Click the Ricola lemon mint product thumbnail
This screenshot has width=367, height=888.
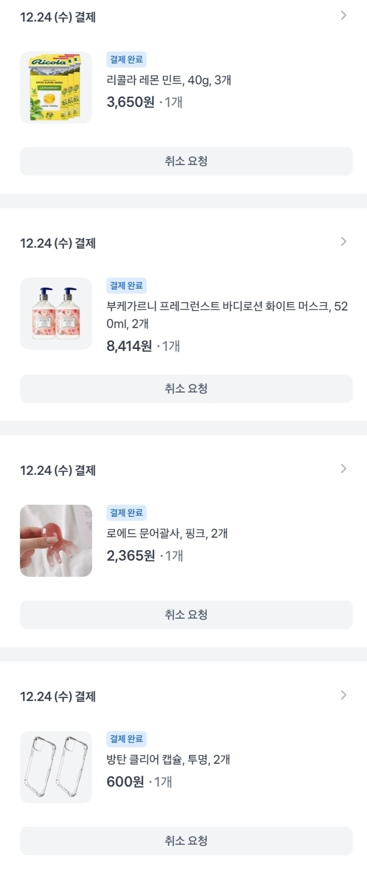56,87
